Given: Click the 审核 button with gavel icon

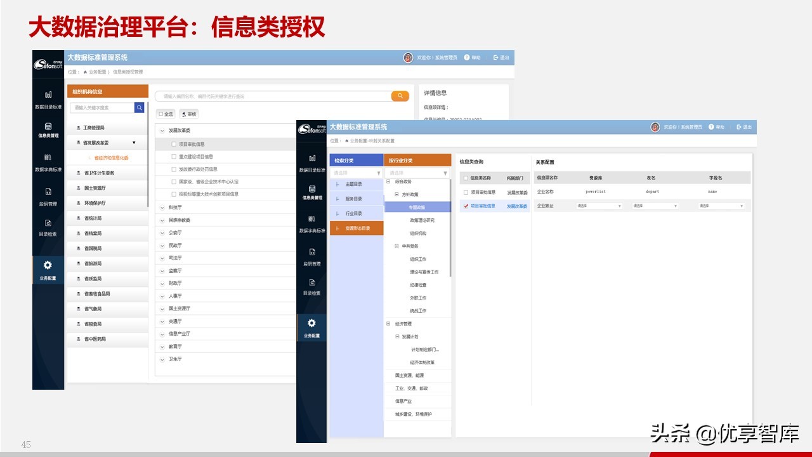Looking at the screenshot, I should coord(189,114).
